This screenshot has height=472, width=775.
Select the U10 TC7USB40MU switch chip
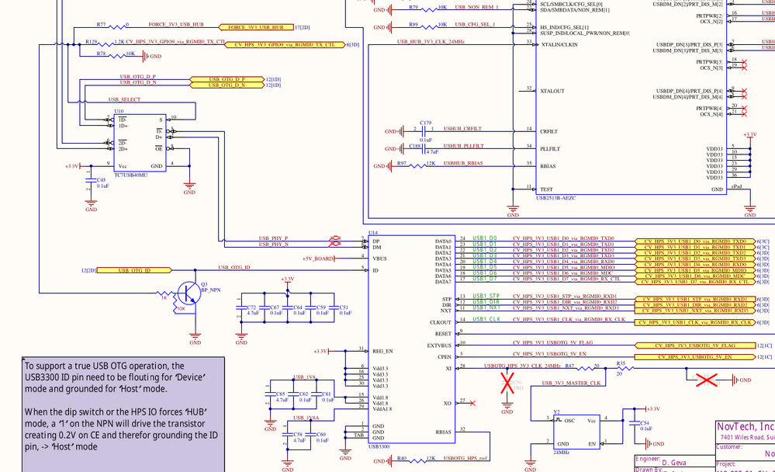[x=140, y=143]
